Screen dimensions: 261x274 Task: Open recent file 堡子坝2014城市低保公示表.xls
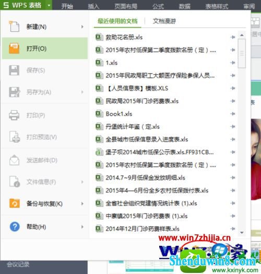(159, 152)
